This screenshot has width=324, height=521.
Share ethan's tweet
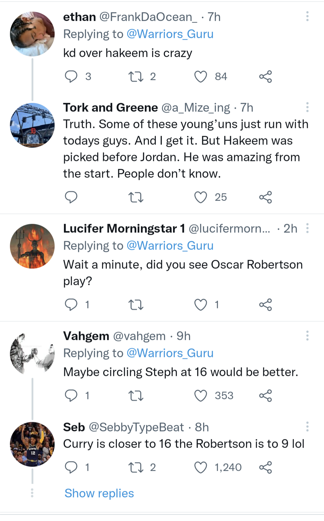click(x=265, y=77)
